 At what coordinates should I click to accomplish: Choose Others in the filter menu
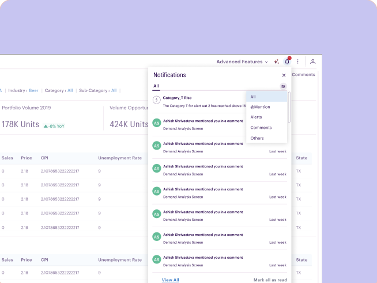[x=267, y=138]
